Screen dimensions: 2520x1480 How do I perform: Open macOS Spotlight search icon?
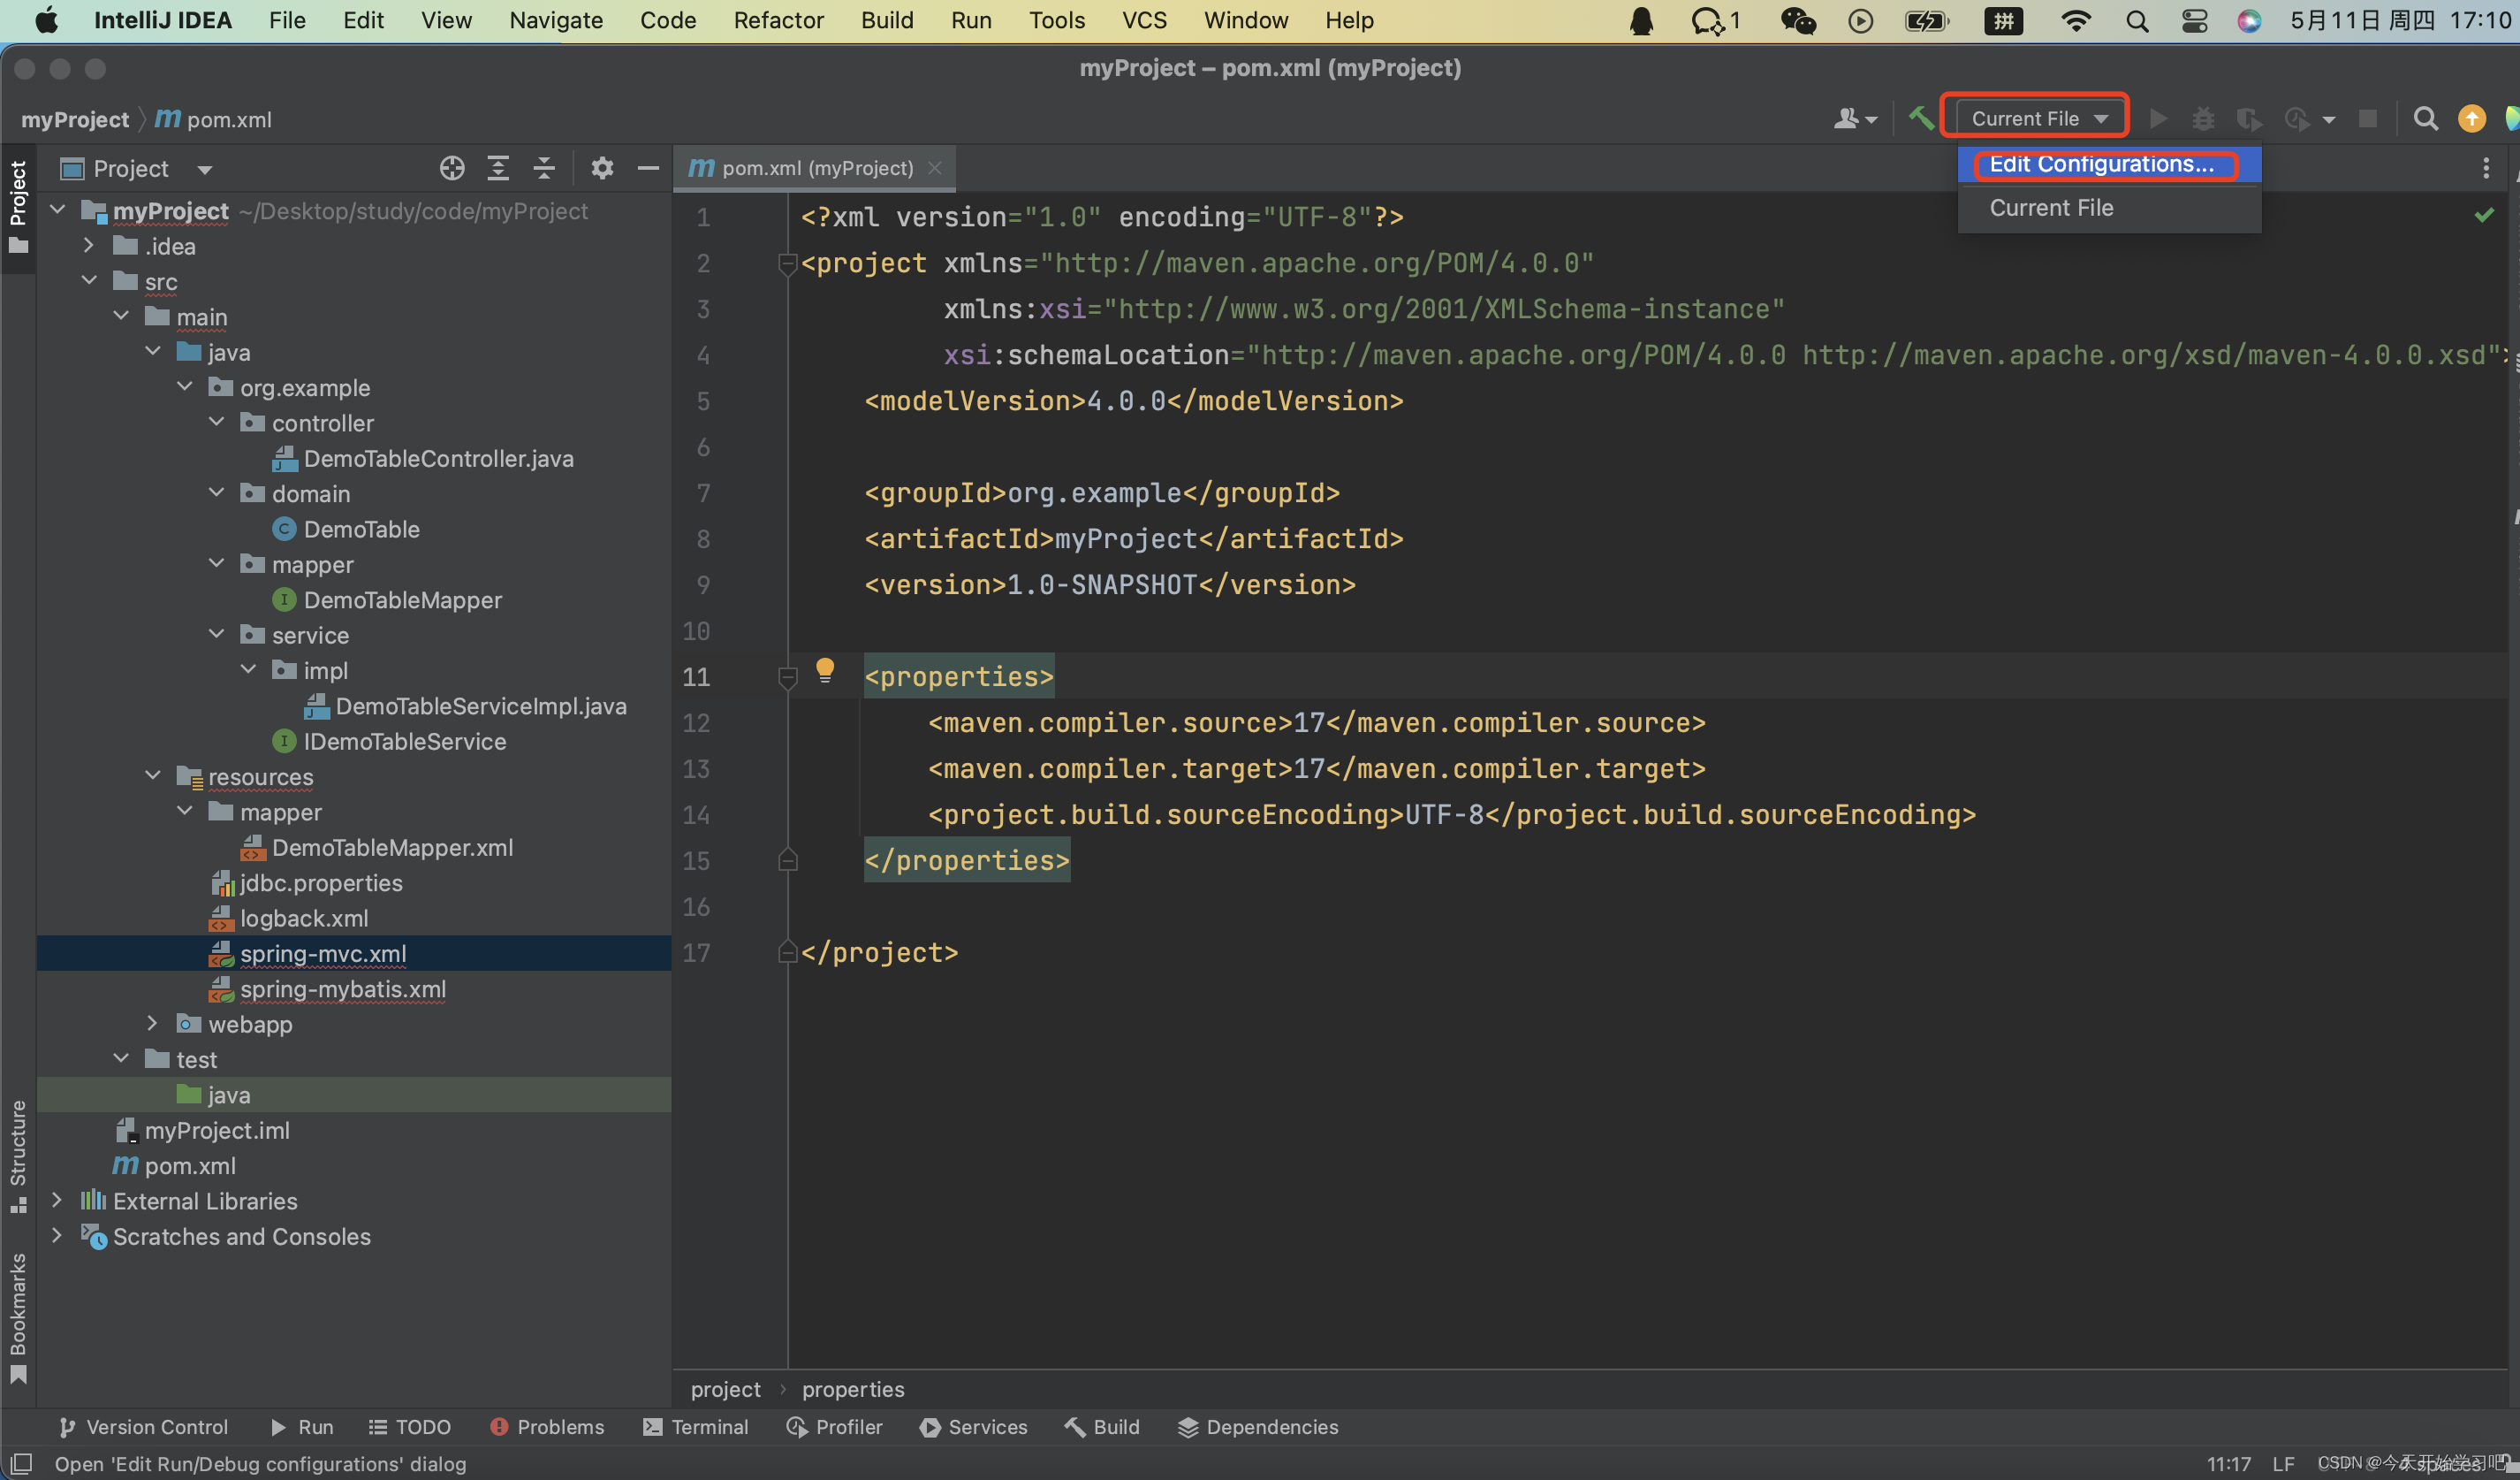click(2136, 20)
